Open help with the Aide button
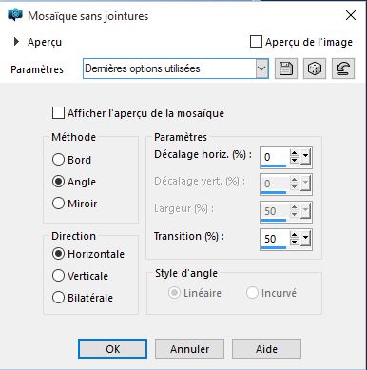The height and width of the screenshot is (370, 367). point(266,349)
